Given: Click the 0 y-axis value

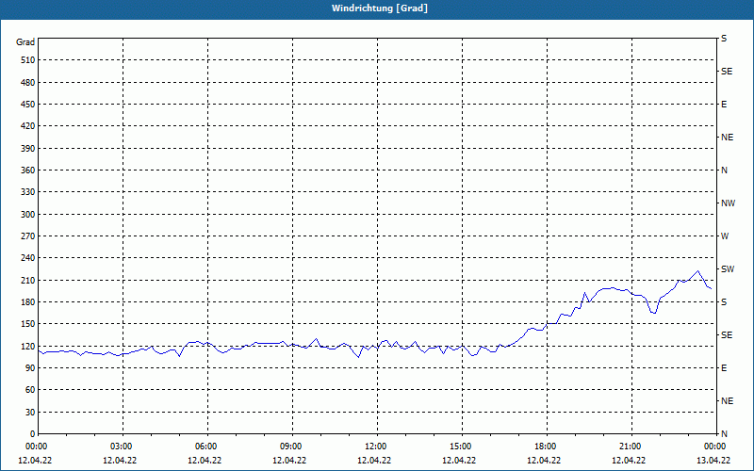Looking at the screenshot, I should 32,434.
